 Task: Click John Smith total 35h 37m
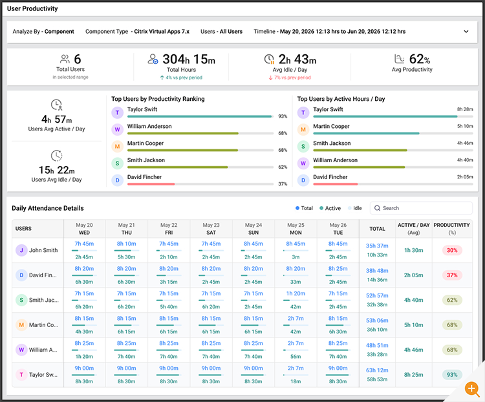[x=377, y=246]
